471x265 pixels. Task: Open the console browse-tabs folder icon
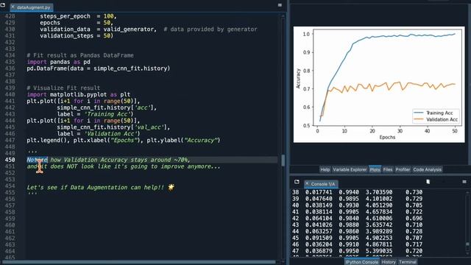click(297, 182)
